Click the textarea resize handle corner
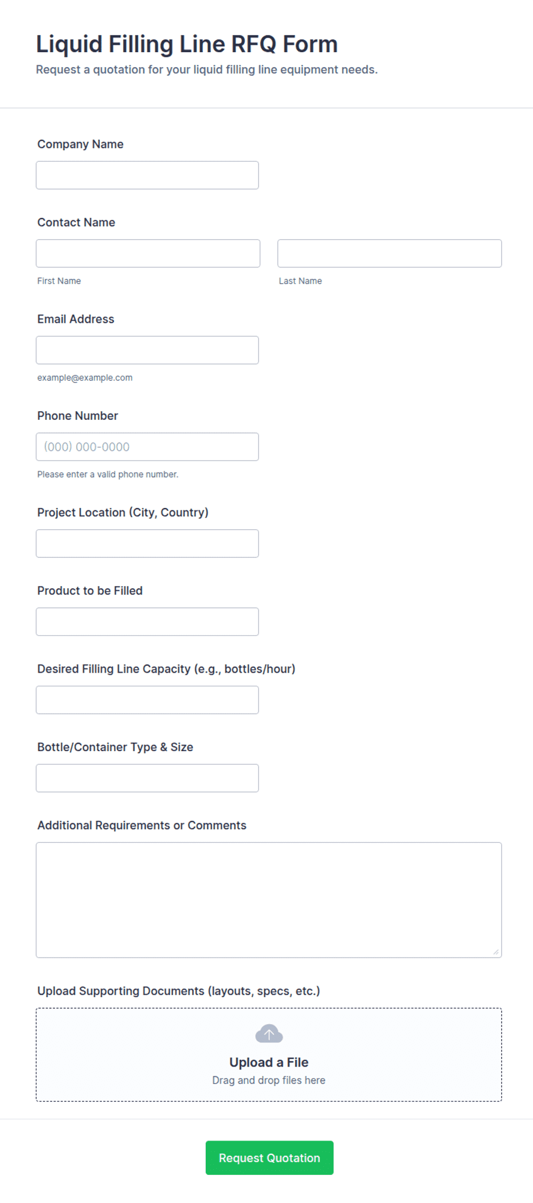The image size is (533, 1203). pos(496,952)
